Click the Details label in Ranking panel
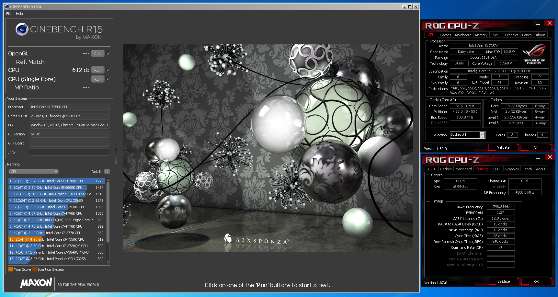 [x=97, y=172]
